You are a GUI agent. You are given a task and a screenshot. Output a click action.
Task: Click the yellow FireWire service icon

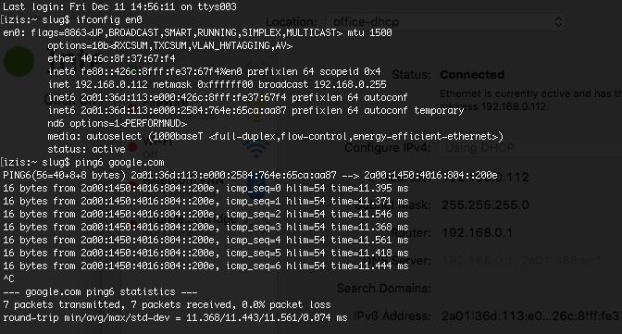point(256,111)
